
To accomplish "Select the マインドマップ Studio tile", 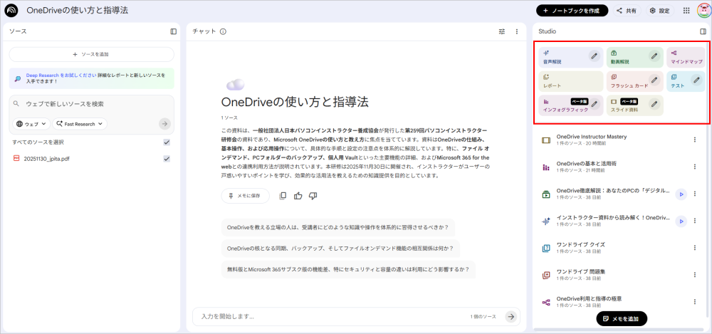I will click(686, 58).
